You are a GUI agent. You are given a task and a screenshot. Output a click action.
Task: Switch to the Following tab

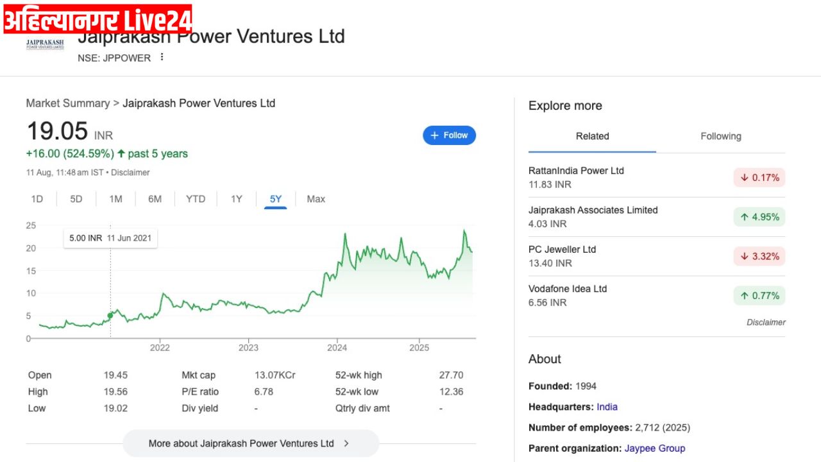point(720,136)
